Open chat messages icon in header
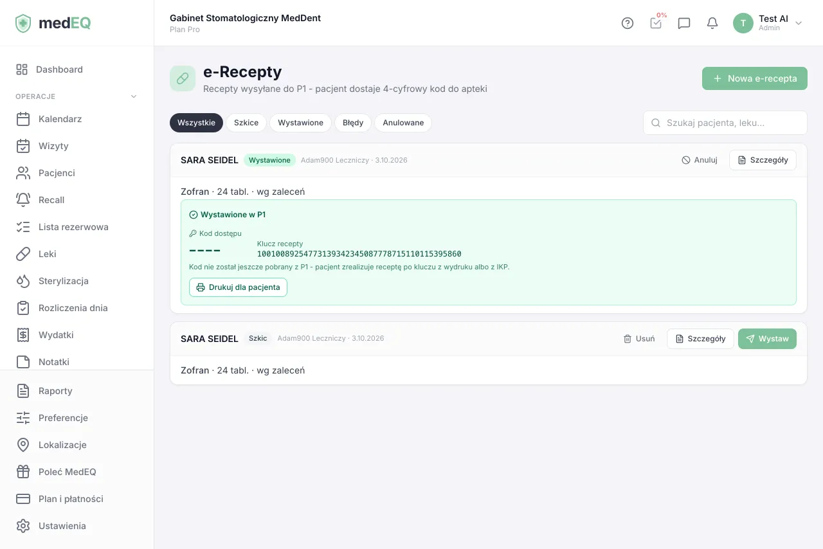This screenshot has width=823, height=549. point(684,23)
